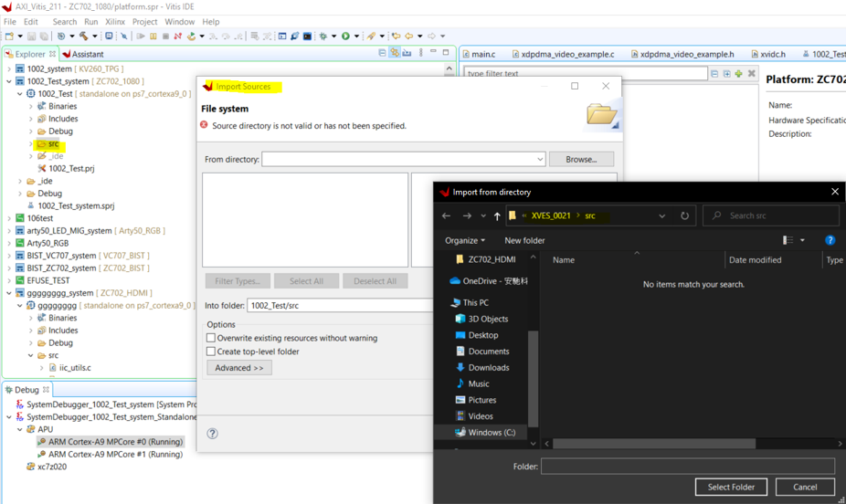Switch to the xdpdma_video_example.h editor tab

pos(682,54)
